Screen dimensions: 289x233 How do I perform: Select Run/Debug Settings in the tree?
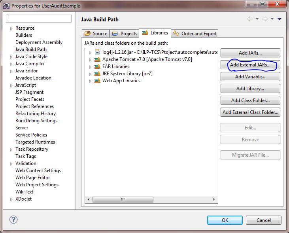click(x=36, y=121)
